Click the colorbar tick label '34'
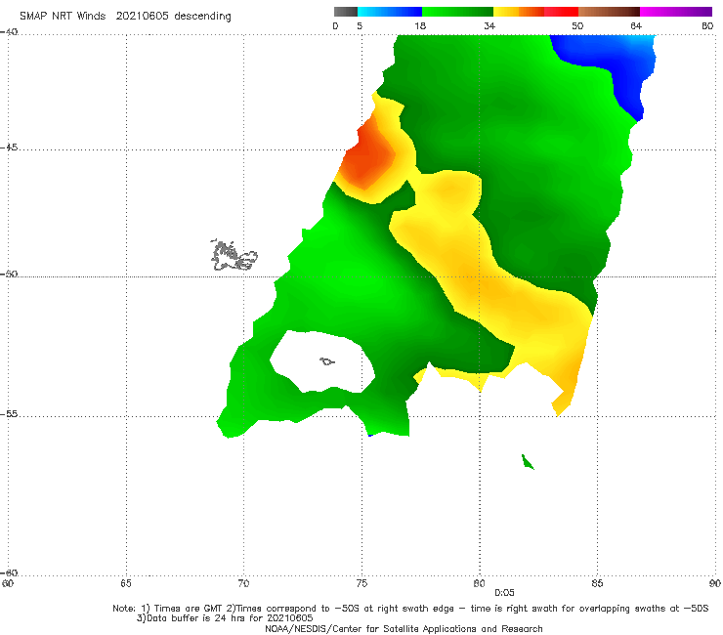Screen dimensions: 723x635 [489, 25]
